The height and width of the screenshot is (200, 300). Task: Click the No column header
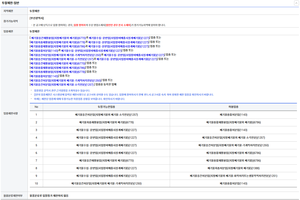[36, 107]
